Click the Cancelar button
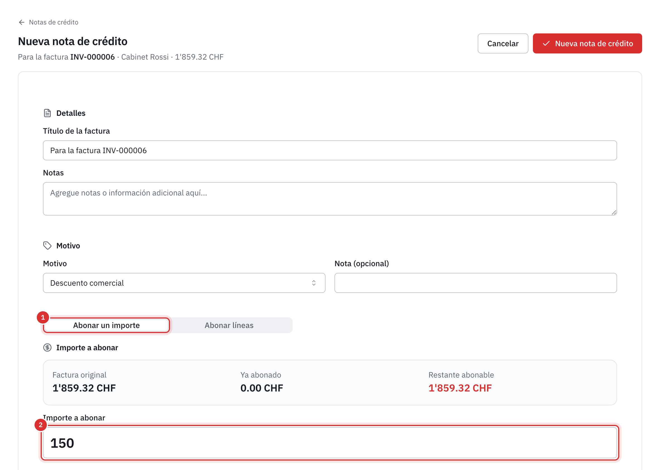The height and width of the screenshot is (470, 660). pos(503,43)
